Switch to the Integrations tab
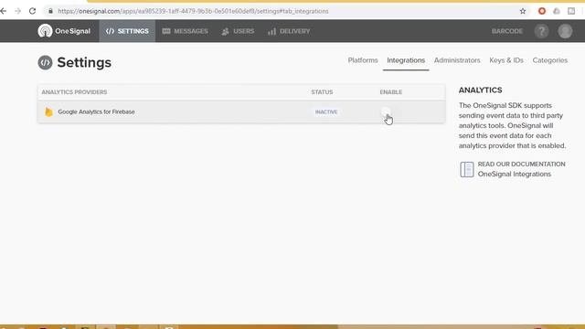585x329 pixels. (x=406, y=60)
